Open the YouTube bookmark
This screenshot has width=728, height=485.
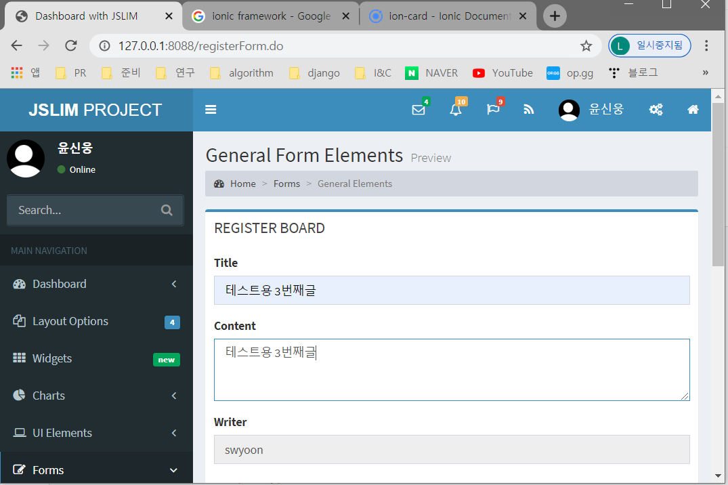502,73
